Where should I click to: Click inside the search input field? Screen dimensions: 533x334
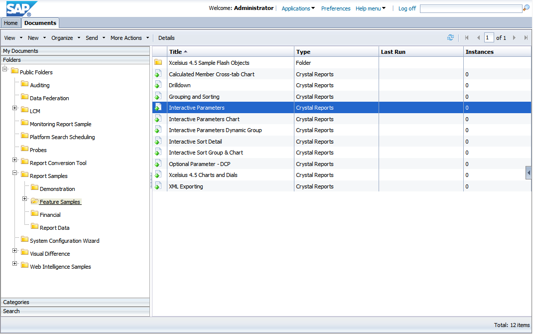(471, 8)
